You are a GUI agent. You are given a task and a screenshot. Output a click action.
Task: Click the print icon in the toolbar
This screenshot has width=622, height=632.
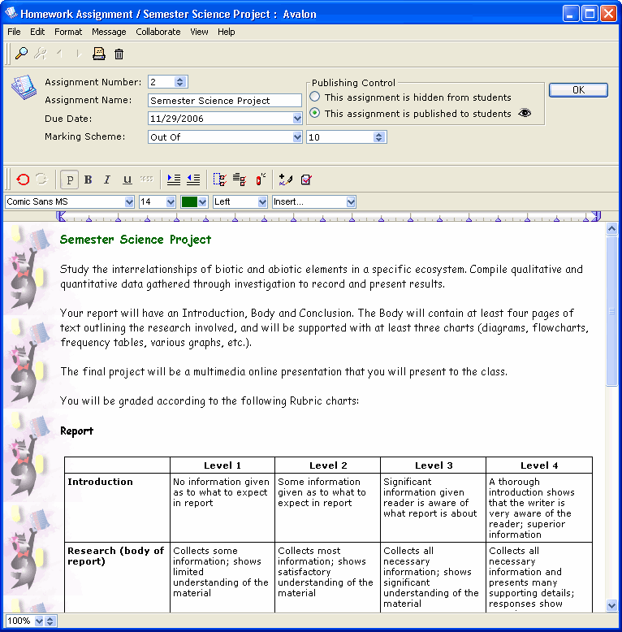(99, 54)
